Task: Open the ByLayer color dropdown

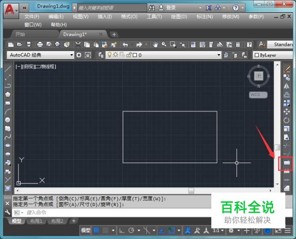Action: point(272,55)
